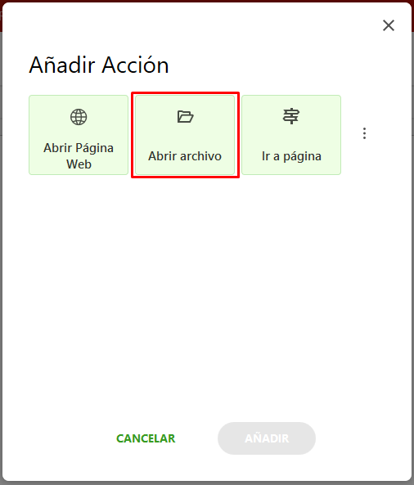Dismiss dialog using the Cancelar text button
This screenshot has height=485, width=414.
point(146,438)
